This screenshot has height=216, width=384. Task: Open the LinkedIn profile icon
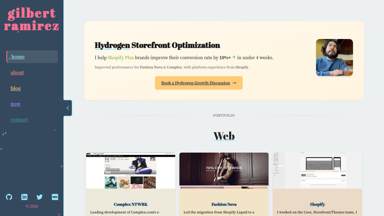[x=24, y=197]
